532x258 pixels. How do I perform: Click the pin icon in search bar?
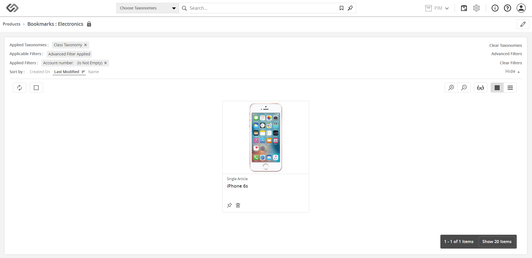[x=350, y=8]
